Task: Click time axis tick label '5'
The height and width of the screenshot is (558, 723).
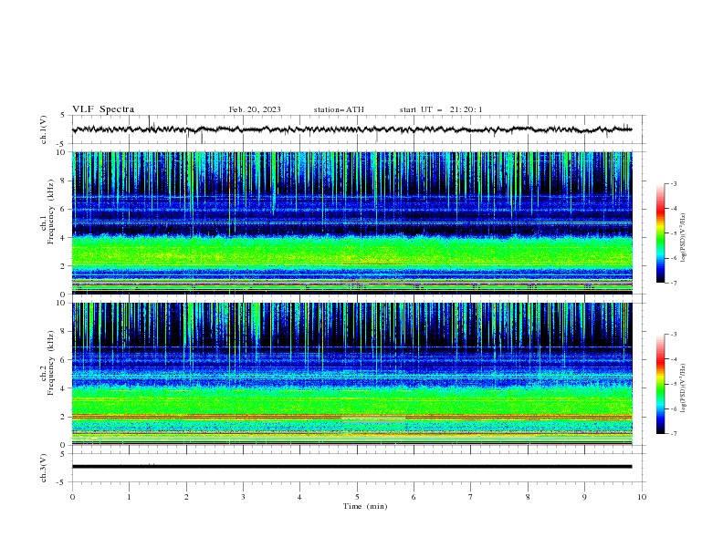Action: coord(357,497)
